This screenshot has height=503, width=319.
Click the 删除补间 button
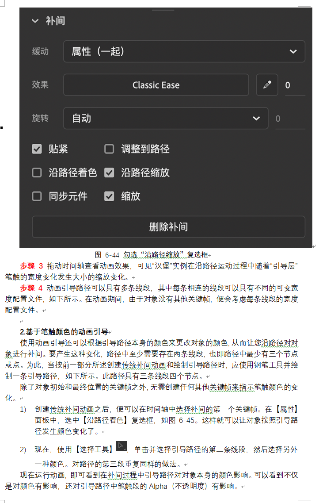click(168, 227)
